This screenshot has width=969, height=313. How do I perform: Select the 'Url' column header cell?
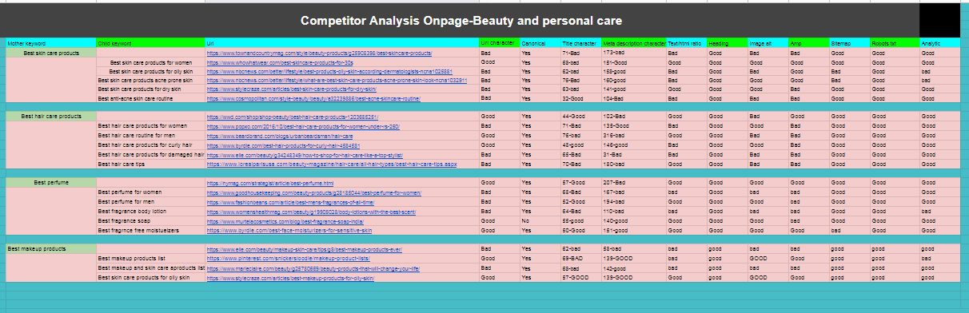tap(342, 42)
